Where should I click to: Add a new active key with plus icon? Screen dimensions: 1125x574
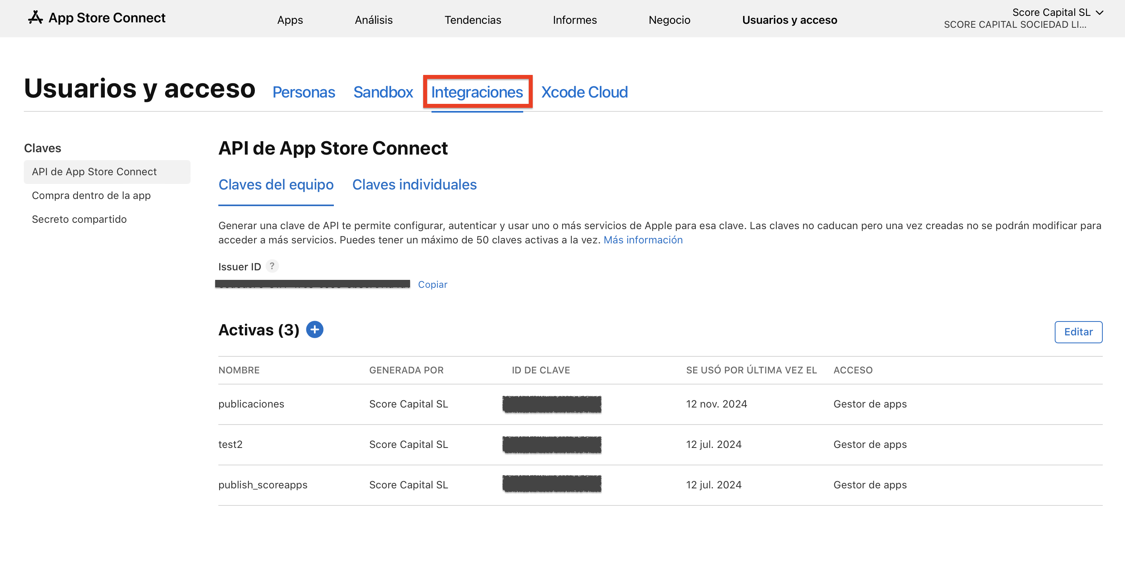314,330
